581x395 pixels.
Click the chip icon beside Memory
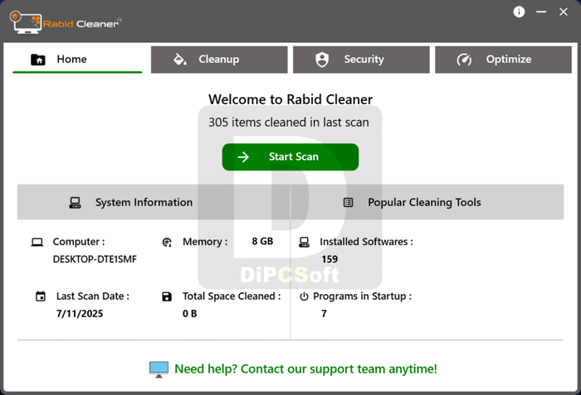point(167,243)
